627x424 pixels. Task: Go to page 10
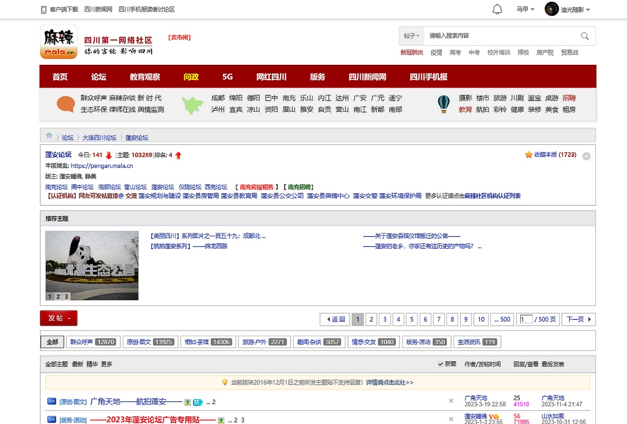(x=481, y=319)
